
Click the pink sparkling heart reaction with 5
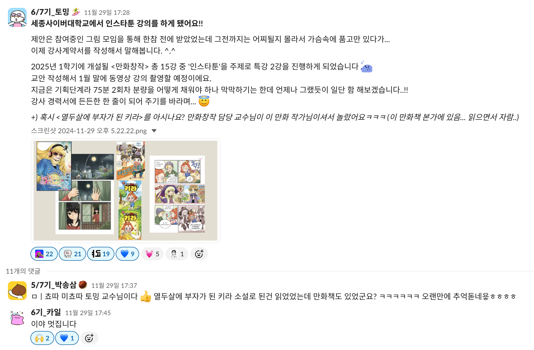click(x=152, y=254)
